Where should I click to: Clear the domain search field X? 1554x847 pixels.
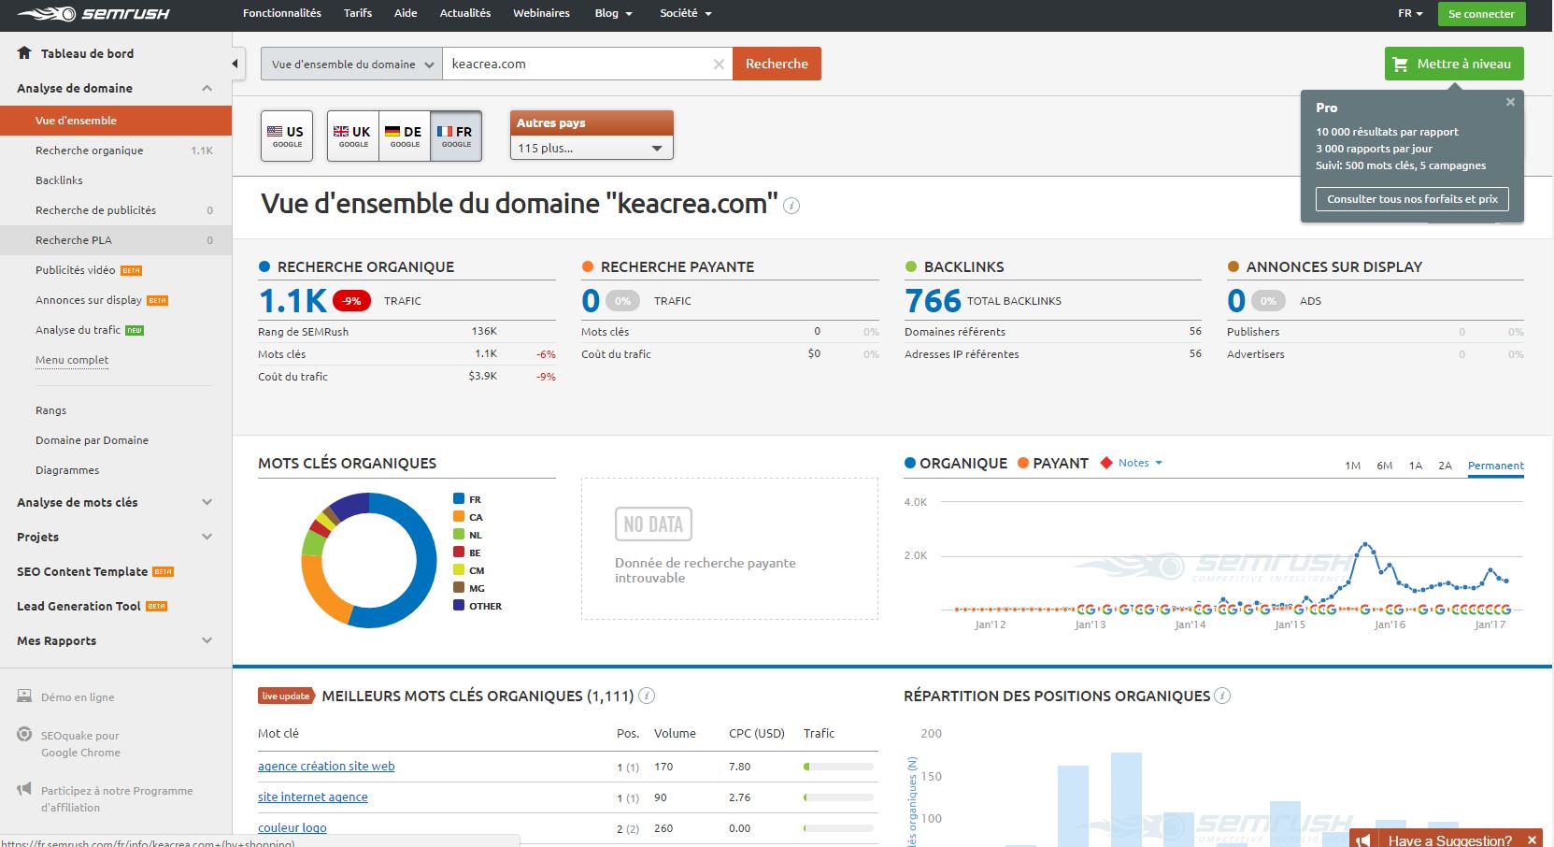719,65
